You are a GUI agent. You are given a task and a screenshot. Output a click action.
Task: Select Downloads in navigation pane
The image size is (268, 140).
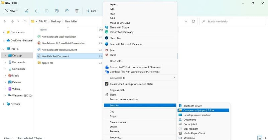click(x=18, y=69)
